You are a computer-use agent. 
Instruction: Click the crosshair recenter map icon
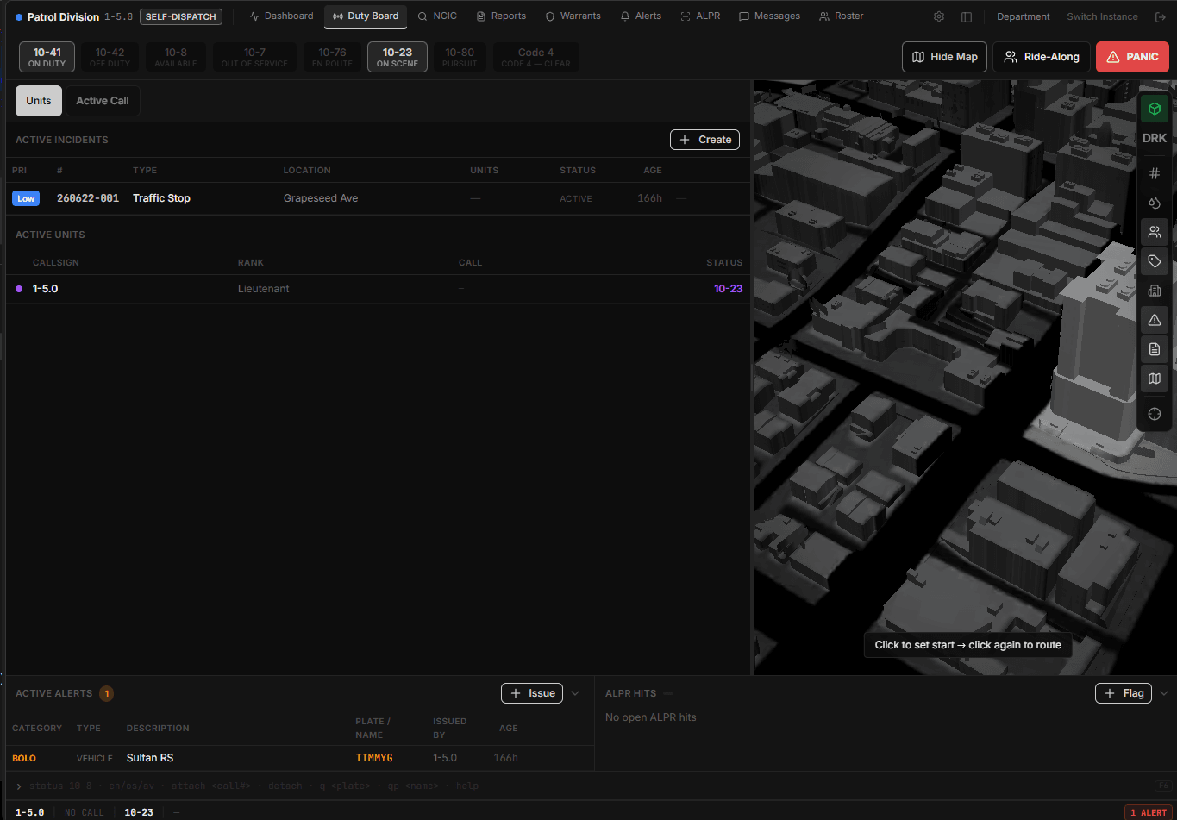pyautogui.click(x=1155, y=414)
